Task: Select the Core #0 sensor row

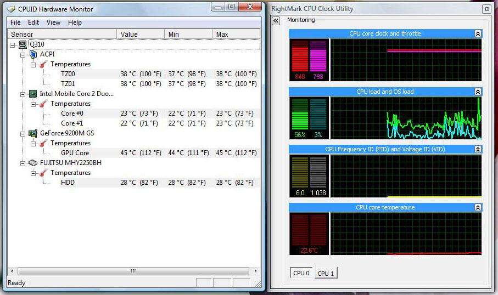Action: (x=160, y=114)
